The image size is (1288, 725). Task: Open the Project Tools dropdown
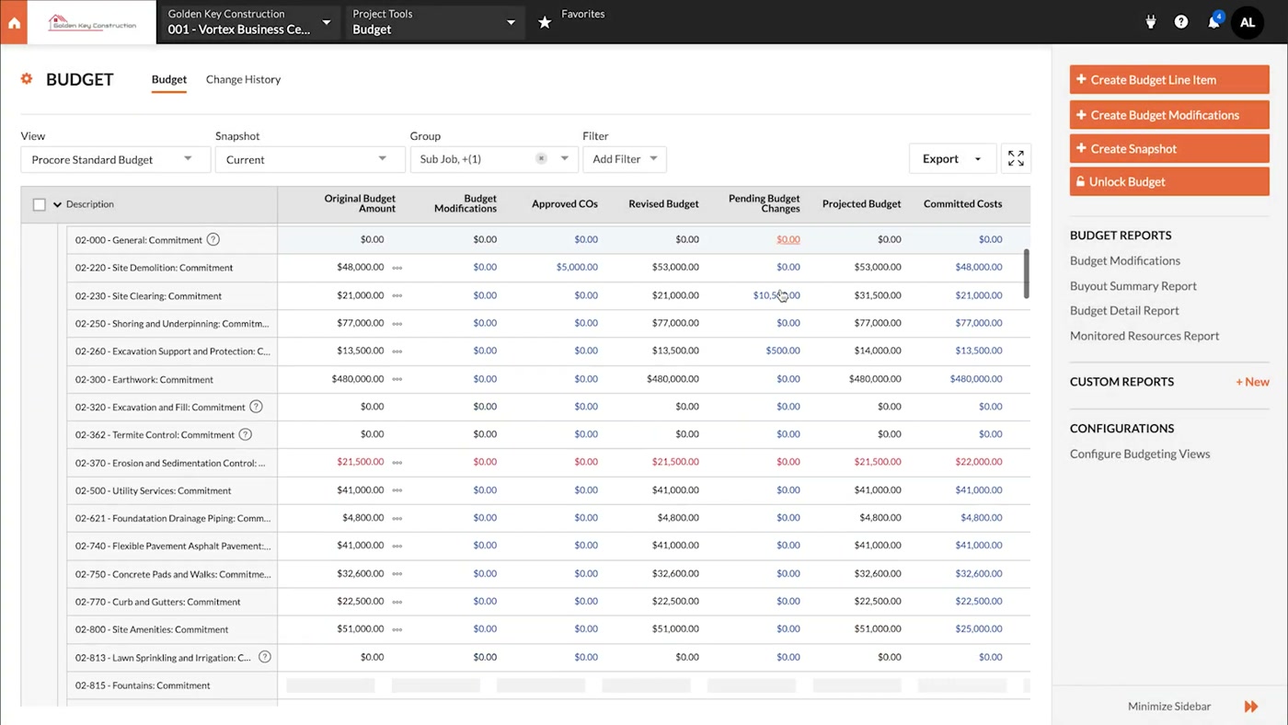(x=434, y=22)
